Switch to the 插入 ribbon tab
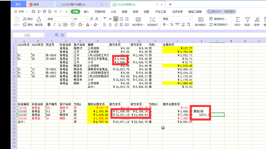Screen dimensions: 266x149 86,12
